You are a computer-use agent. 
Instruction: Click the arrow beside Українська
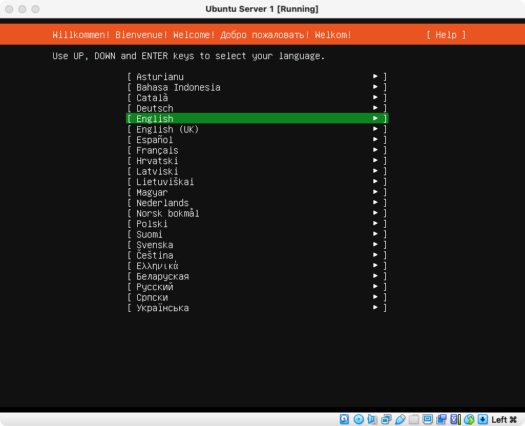pos(375,308)
